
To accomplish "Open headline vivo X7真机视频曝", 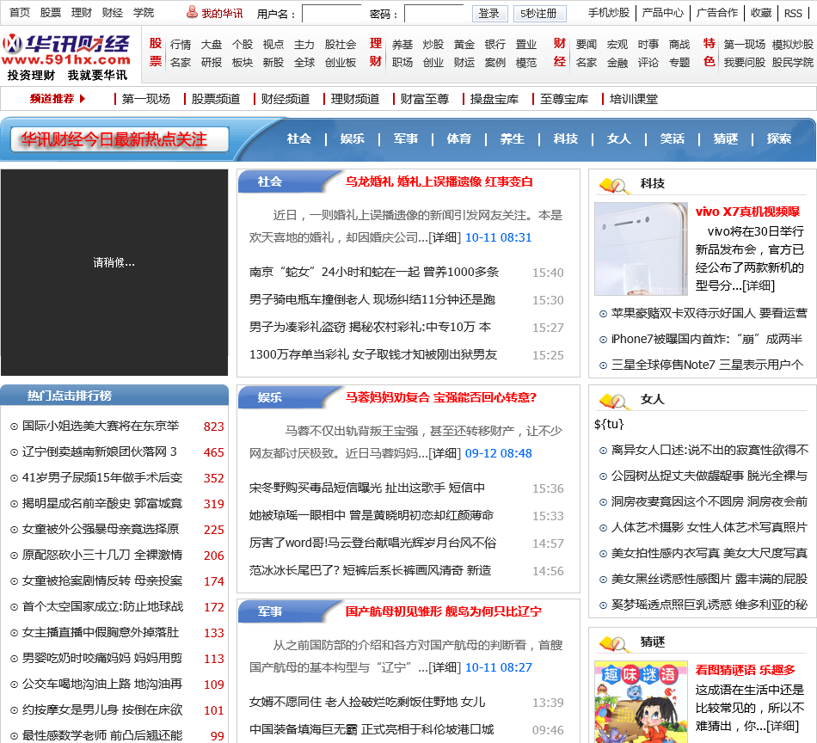I will (x=747, y=212).
